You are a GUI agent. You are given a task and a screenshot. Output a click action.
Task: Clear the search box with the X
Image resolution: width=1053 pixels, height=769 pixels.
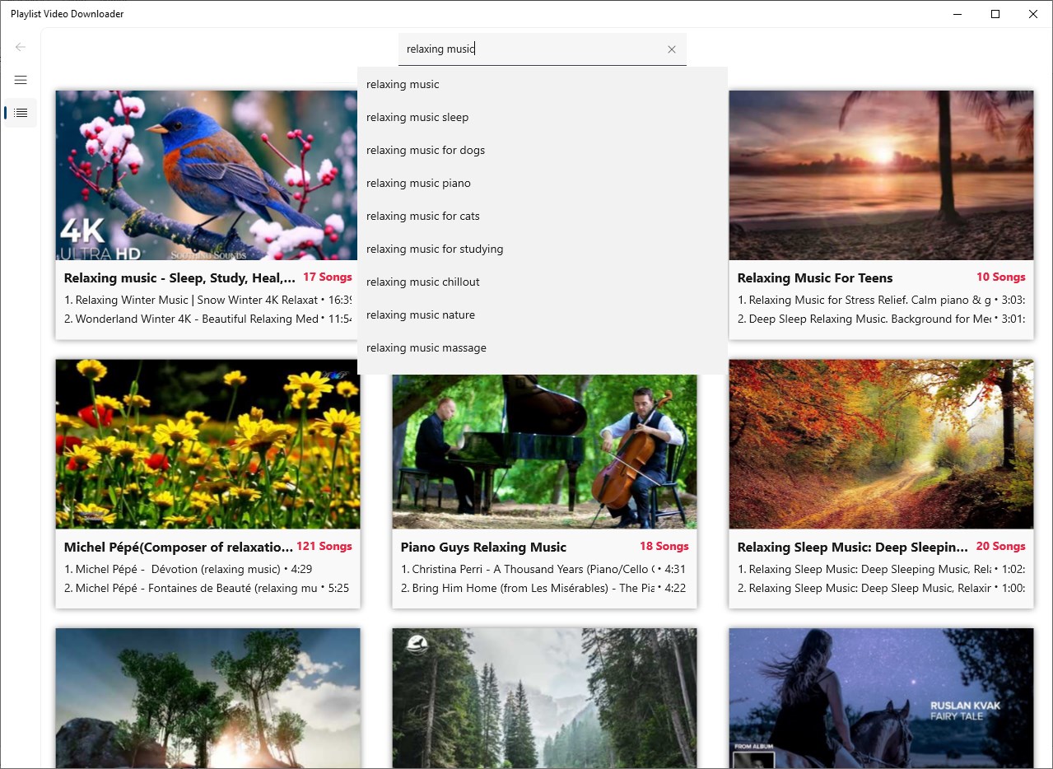672,49
